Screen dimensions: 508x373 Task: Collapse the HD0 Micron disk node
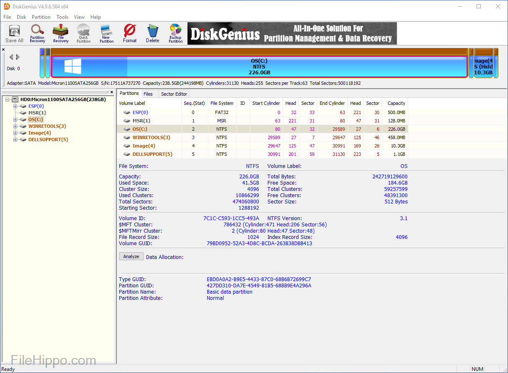pyautogui.click(x=8, y=99)
